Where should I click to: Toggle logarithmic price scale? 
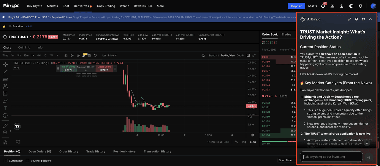244,142
